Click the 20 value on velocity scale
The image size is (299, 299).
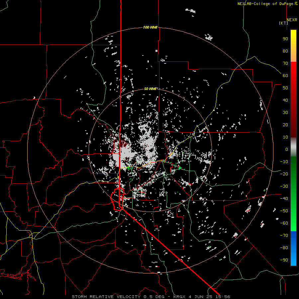point(285,125)
